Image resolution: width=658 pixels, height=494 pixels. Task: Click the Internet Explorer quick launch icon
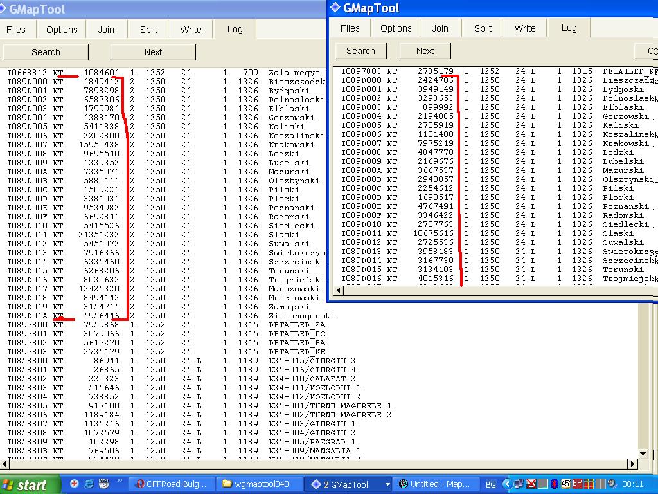pos(89,484)
